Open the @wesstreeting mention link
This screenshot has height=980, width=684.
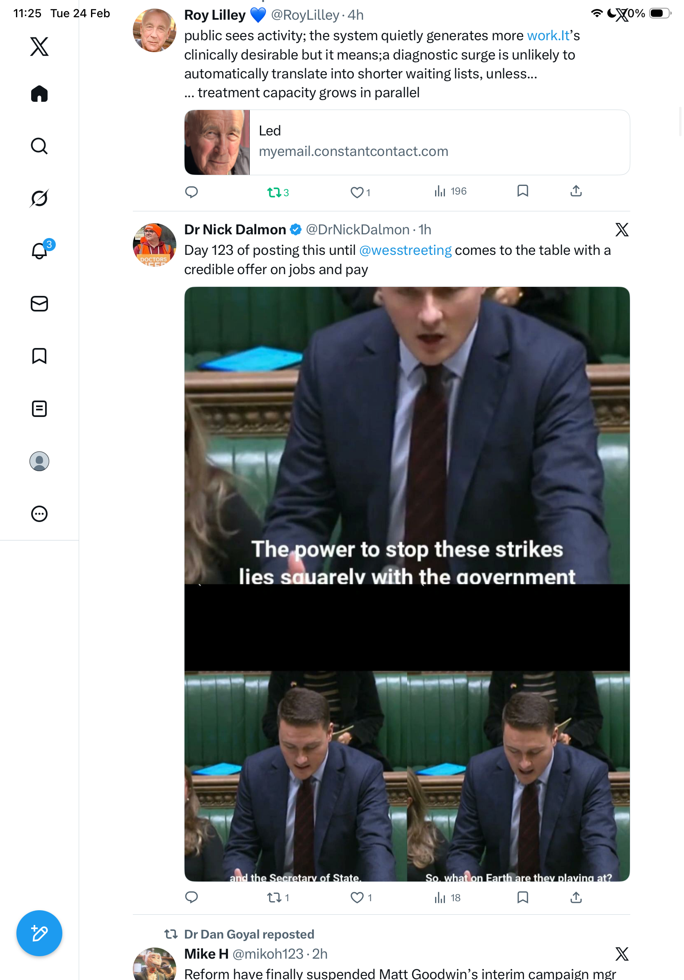pos(405,250)
